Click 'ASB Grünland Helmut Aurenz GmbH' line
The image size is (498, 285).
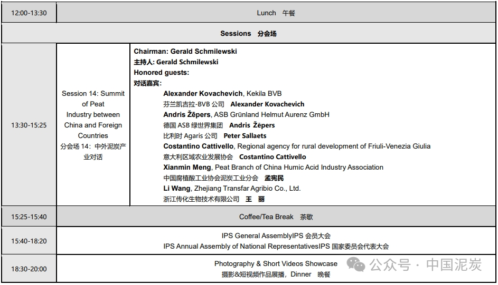click(246, 115)
